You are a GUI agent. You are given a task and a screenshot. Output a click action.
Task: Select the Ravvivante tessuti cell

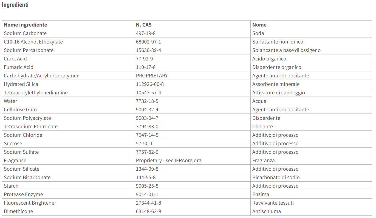[x=311, y=203]
